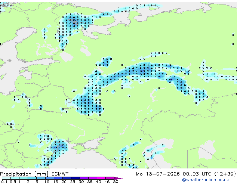Click the '15' legend scale label
Viewport: 237px width, 183px height.
point(55,182)
